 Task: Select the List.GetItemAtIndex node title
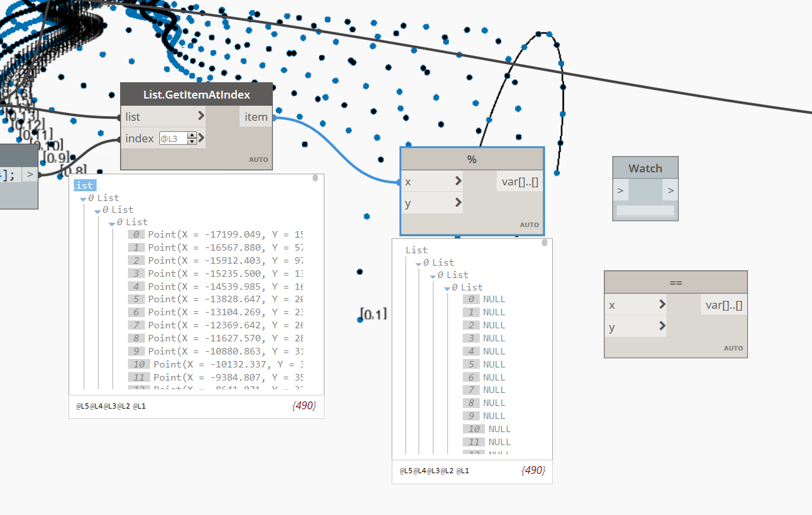point(196,95)
